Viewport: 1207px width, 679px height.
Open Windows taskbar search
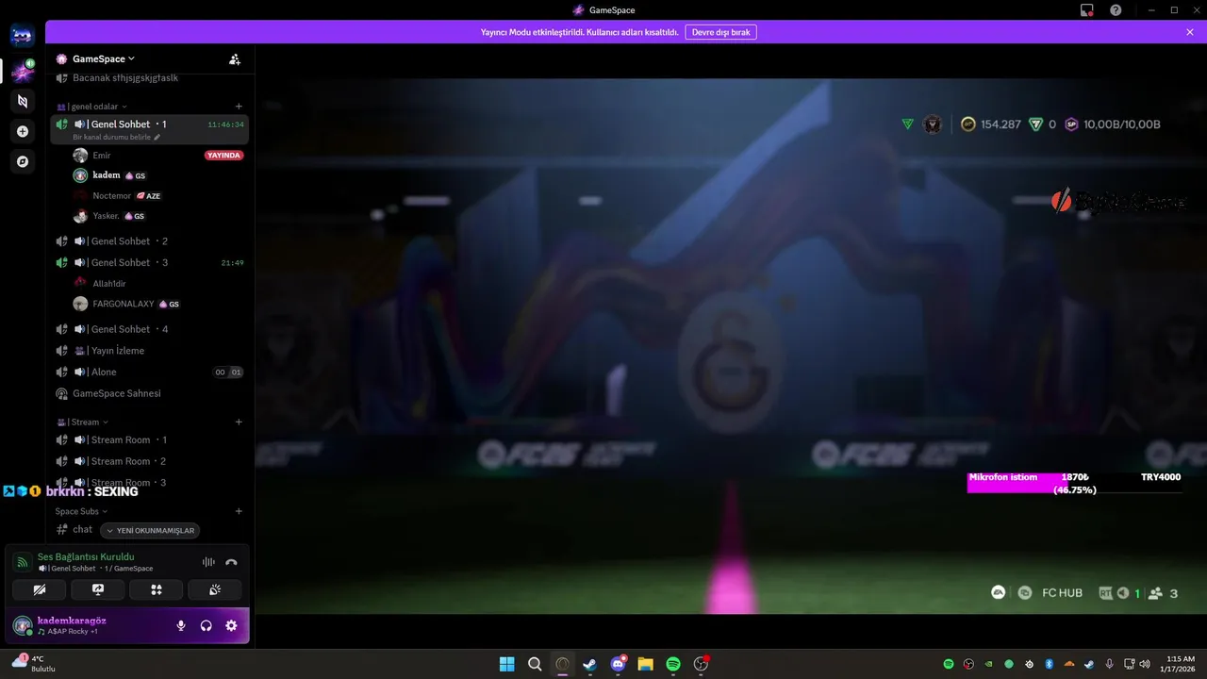pos(535,664)
